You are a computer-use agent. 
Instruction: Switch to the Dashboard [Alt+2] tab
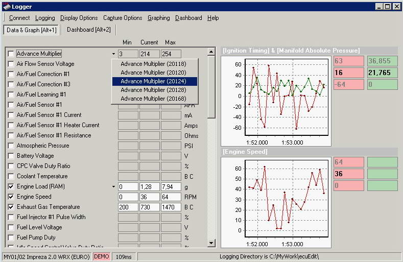pyautogui.click(x=88, y=30)
